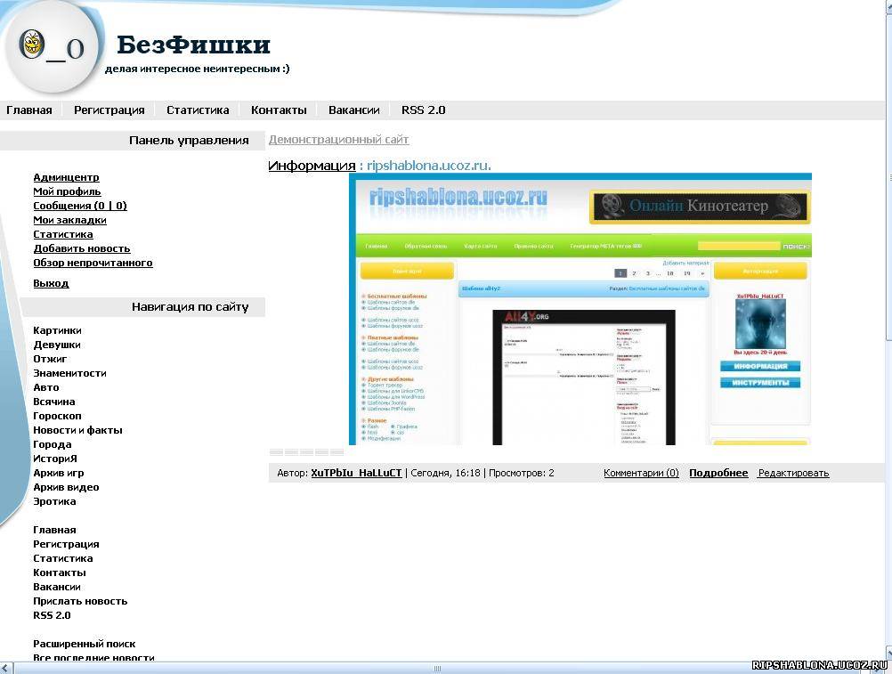Open Расширенный поиск link
892x674 pixels.
click(85, 644)
